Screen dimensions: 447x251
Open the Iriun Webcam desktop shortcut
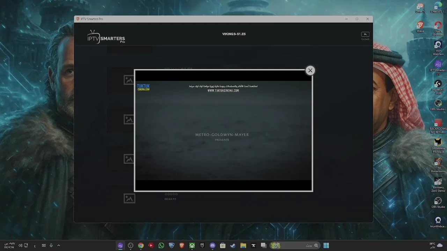pos(438,48)
